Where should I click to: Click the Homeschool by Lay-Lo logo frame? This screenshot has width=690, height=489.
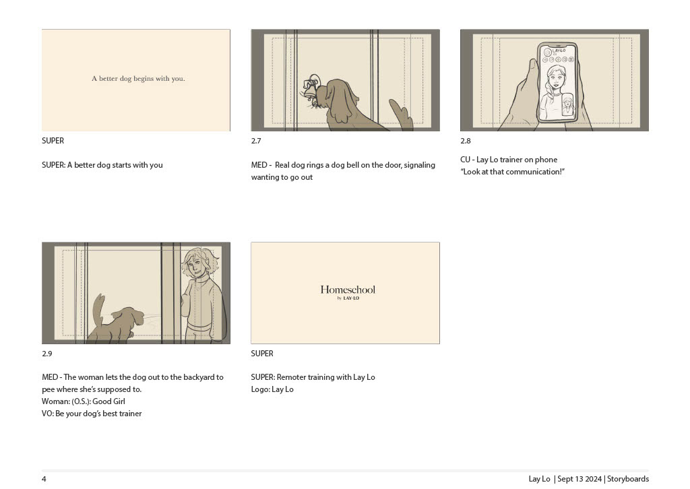[346, 293]
